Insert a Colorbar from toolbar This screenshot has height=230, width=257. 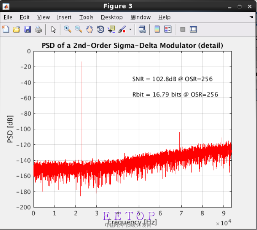[157, 30]
